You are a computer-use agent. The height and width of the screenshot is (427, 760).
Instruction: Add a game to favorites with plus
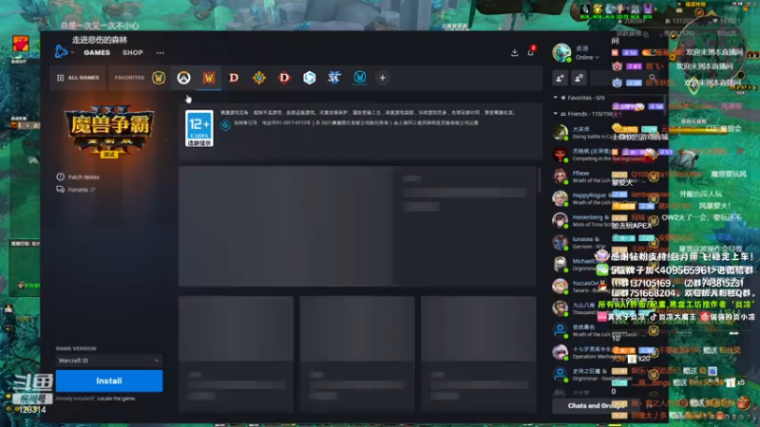[383, 78]
